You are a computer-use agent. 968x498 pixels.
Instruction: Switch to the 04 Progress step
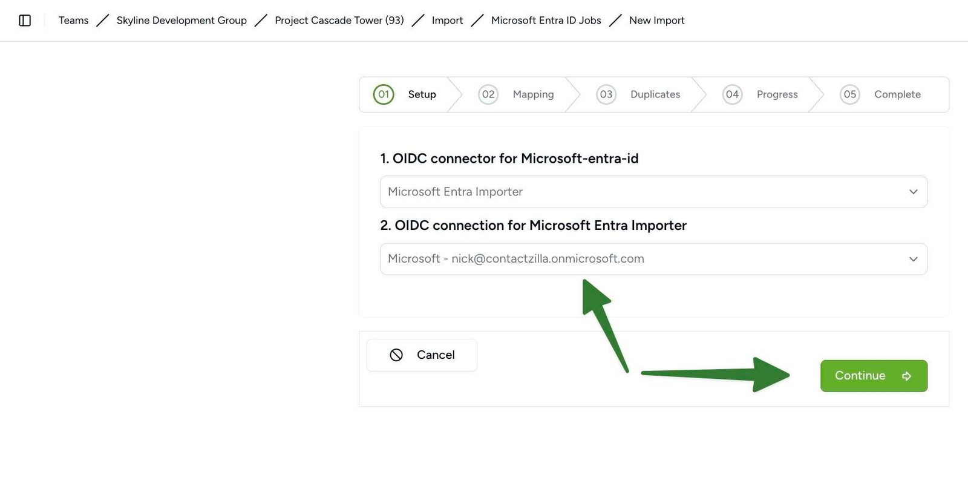[760, 94]
